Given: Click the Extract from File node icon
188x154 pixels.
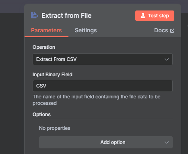Looking at the screenshot, I should (35, 15).
